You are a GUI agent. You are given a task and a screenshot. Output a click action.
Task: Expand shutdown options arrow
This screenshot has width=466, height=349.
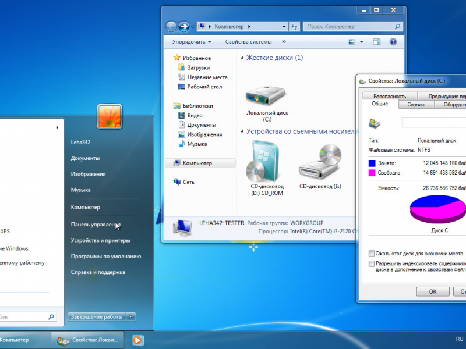(x=130, y=316)
